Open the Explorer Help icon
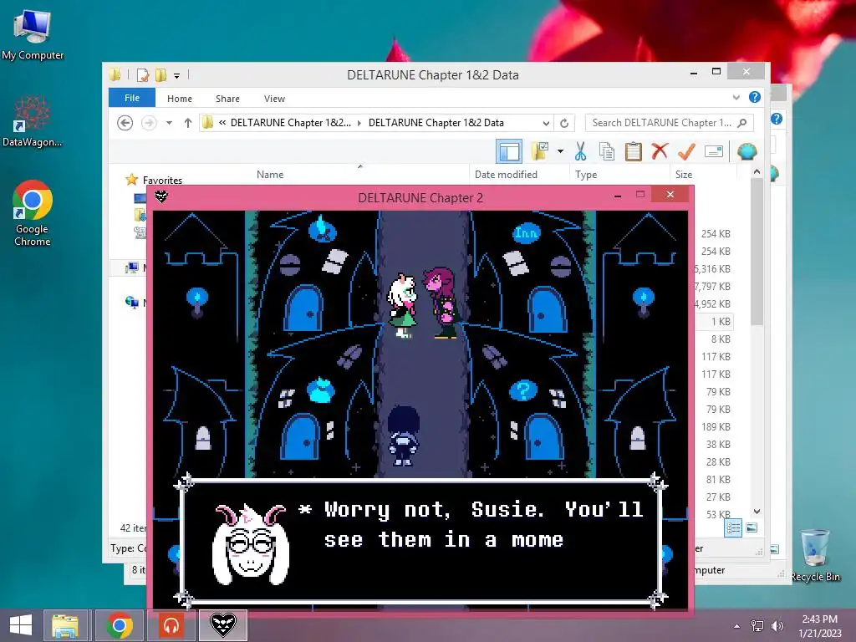856x642 pixels. 755,97
